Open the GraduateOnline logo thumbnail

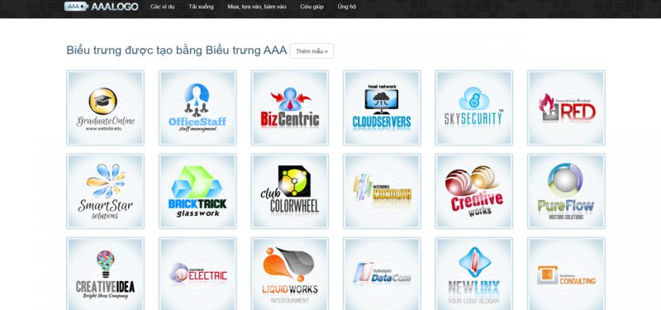[106, 108]
